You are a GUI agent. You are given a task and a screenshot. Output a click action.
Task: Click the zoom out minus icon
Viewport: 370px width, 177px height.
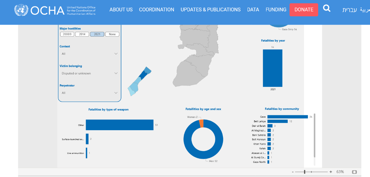click(x=292, y=172)
